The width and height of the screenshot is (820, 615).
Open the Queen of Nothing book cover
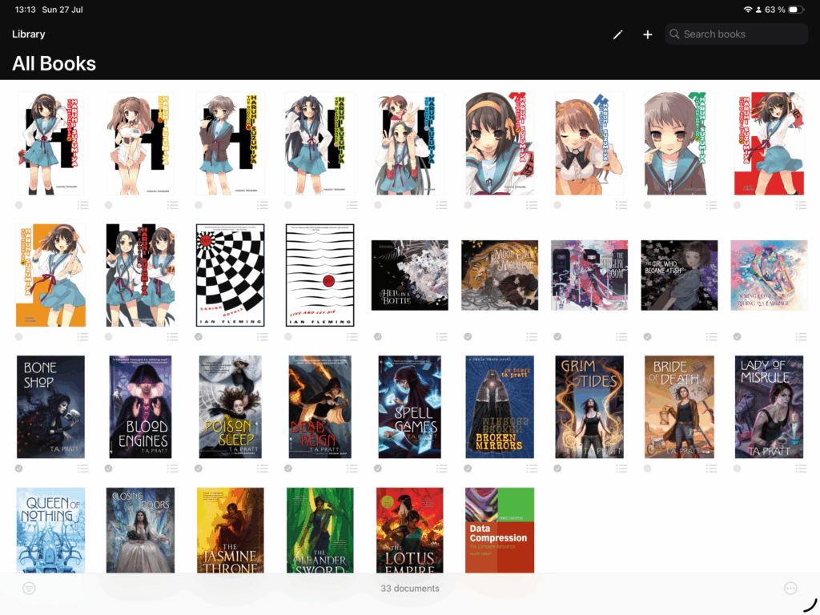point(50,530)
